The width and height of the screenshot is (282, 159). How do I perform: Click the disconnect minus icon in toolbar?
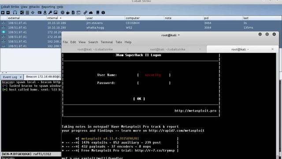pos(8,13)
